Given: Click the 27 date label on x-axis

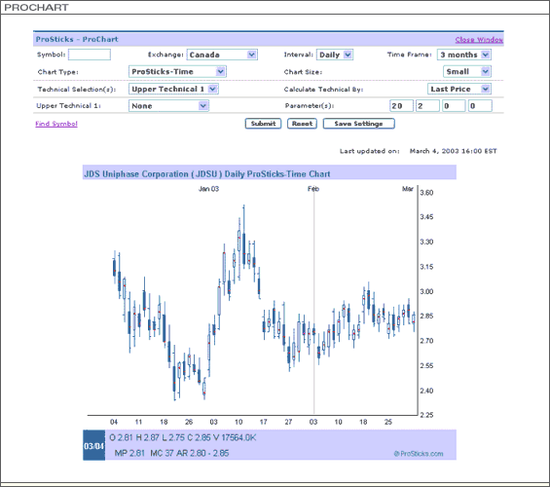Looking at the screenshot, I should [x=288, y=422].
